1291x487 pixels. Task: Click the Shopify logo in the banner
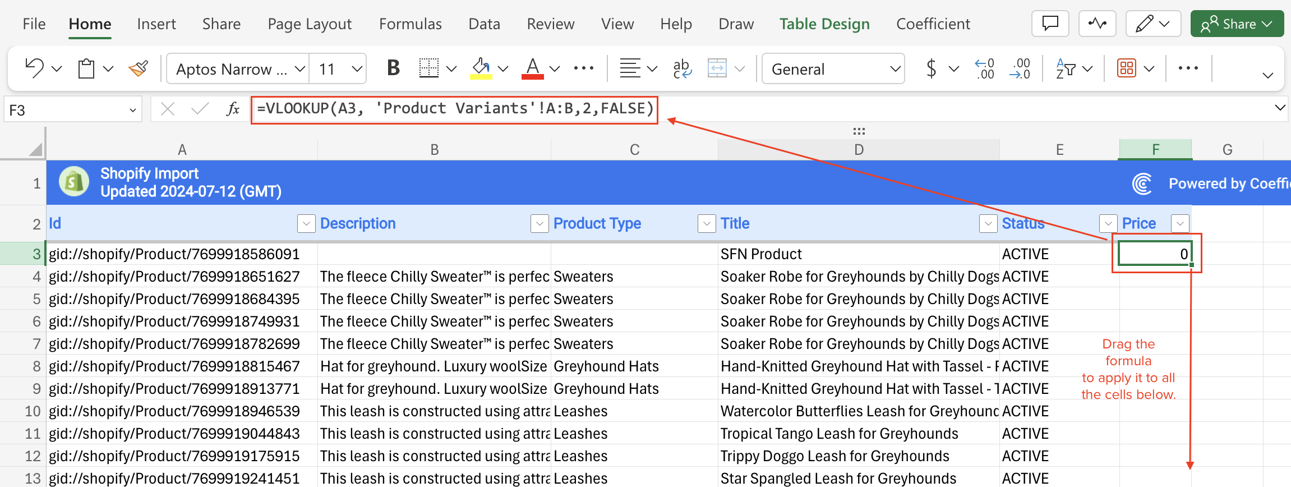coord(74,182)
